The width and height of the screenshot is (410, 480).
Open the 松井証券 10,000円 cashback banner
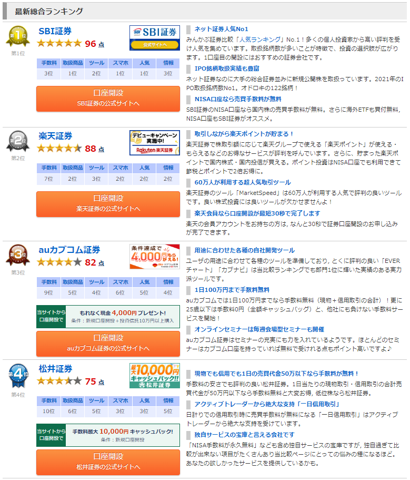click(154, 376)
